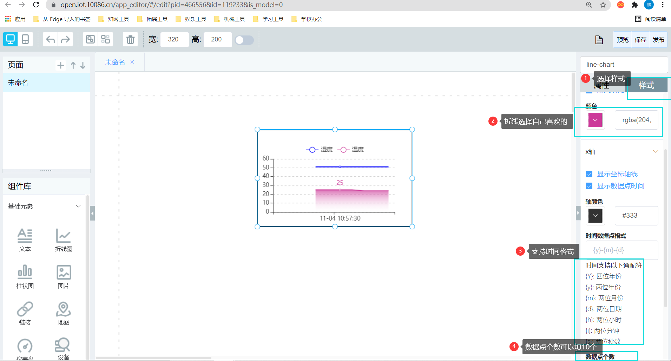671x361 pixels.
Task: Click the 时间数据点格式 format input
Action: coord(622,250)
